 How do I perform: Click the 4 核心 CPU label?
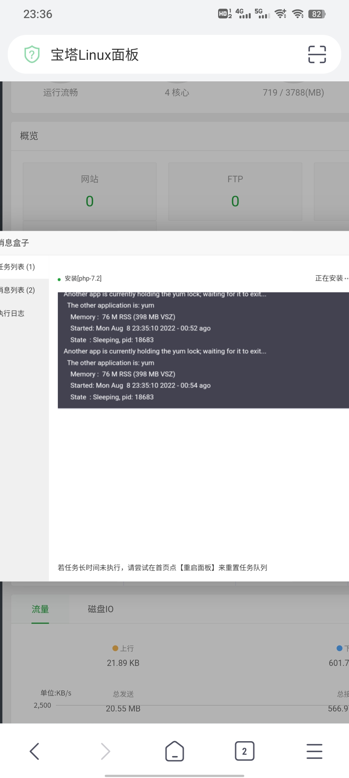pyautogui.click(x=177, y=93)
